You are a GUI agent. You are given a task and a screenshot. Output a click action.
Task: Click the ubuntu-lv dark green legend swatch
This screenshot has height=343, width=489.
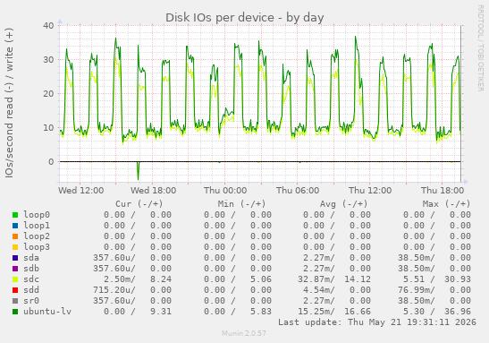15,312
